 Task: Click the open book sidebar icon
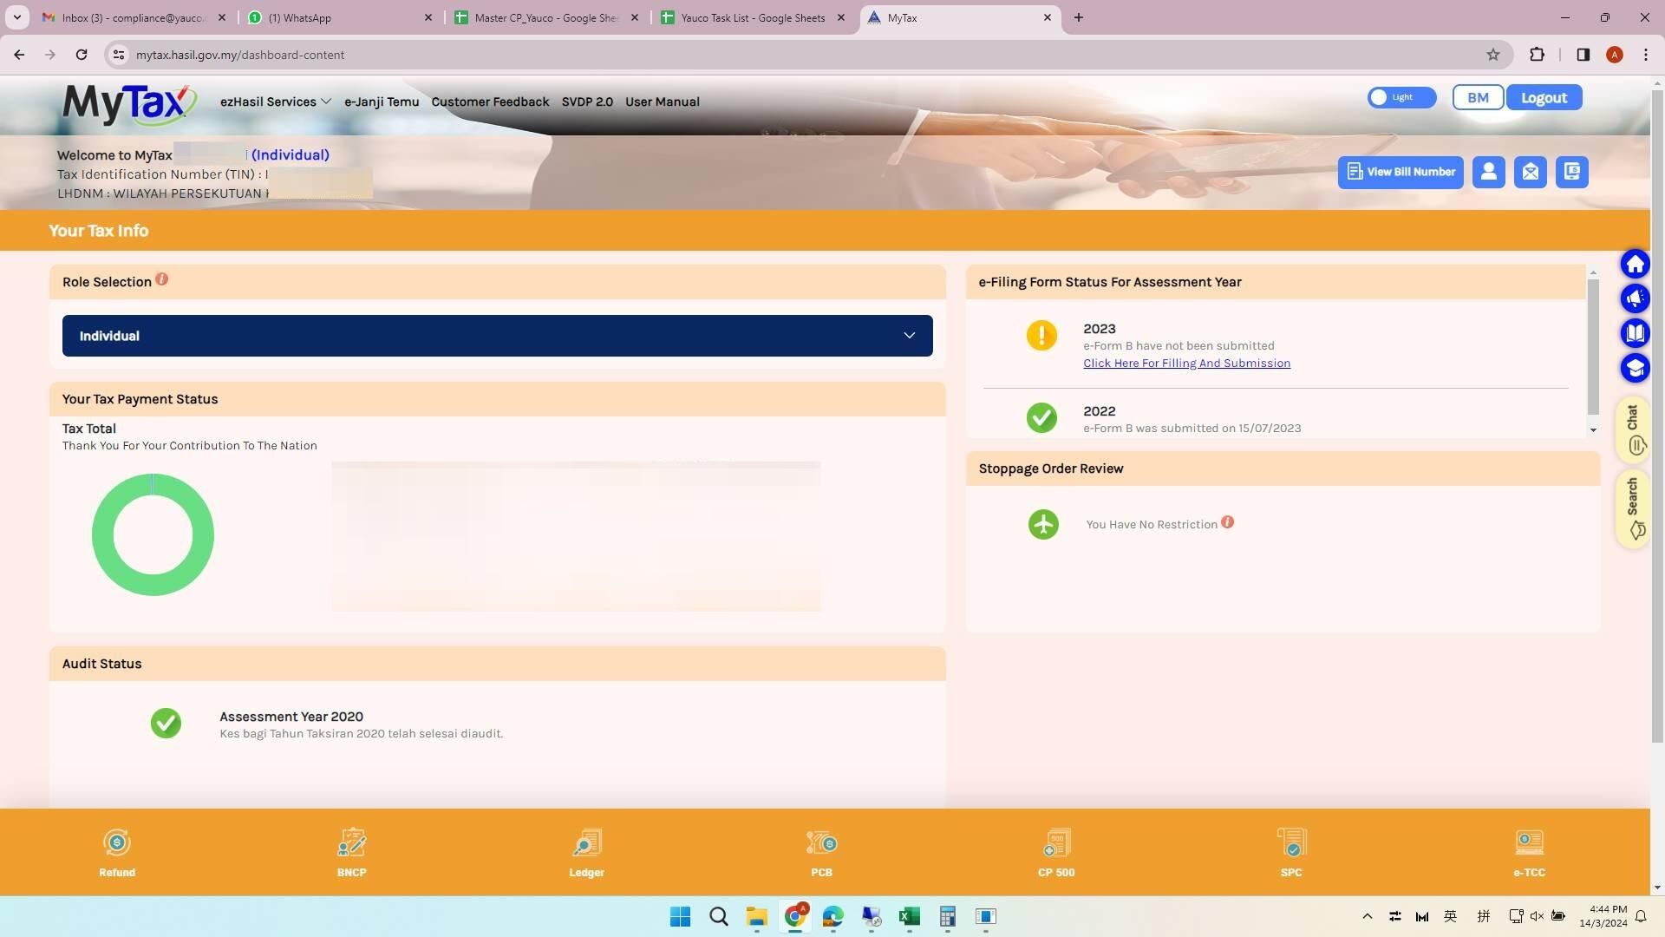[x=1636, y=334]
